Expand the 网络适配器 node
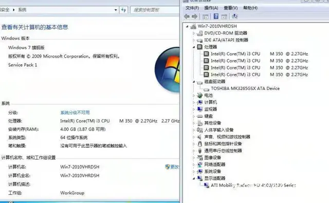 pos(194,165)
